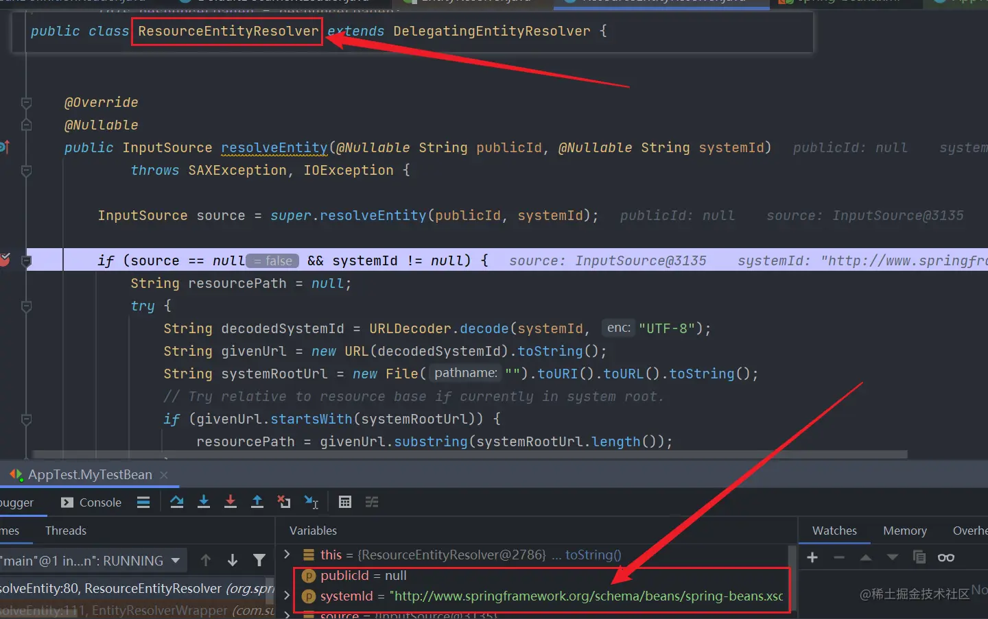
Task: Expand the systemId variable node
Action: pyautogui.click(x=287, y=596)
